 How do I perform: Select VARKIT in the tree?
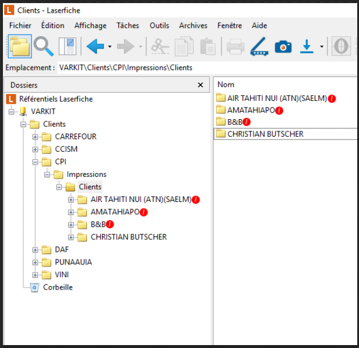[x=43, y=112]
